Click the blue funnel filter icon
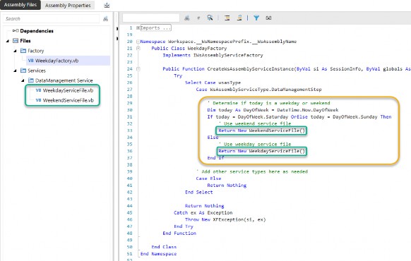This screenshot has height=261, width=411. pos(256,18)
